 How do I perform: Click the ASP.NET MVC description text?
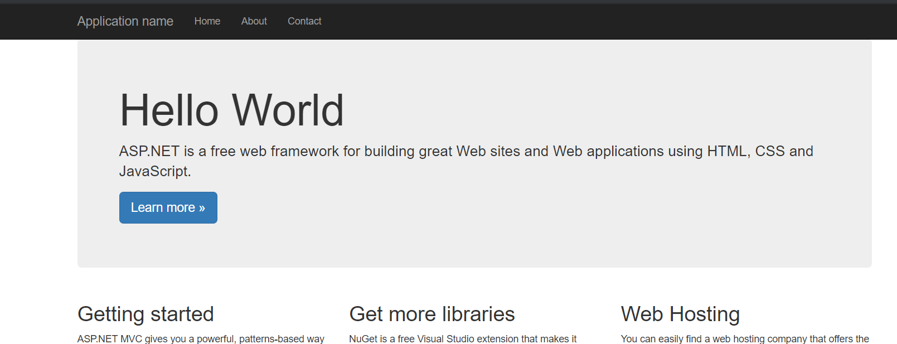tap(201, 338)
